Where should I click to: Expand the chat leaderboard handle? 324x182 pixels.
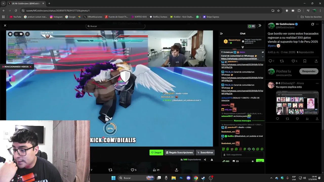[x=242, y=47]
